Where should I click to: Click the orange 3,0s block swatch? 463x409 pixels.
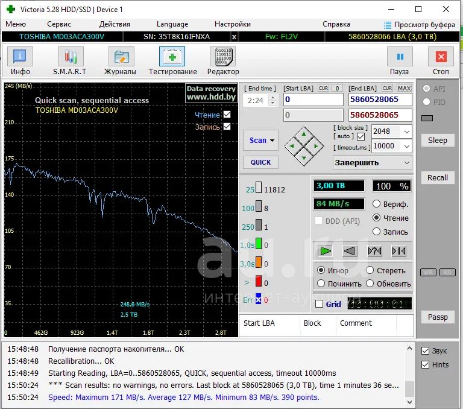point(259,262)
